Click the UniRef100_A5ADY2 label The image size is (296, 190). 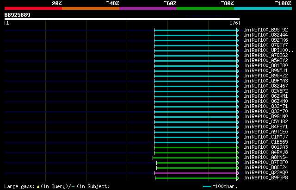coord(265,61)
